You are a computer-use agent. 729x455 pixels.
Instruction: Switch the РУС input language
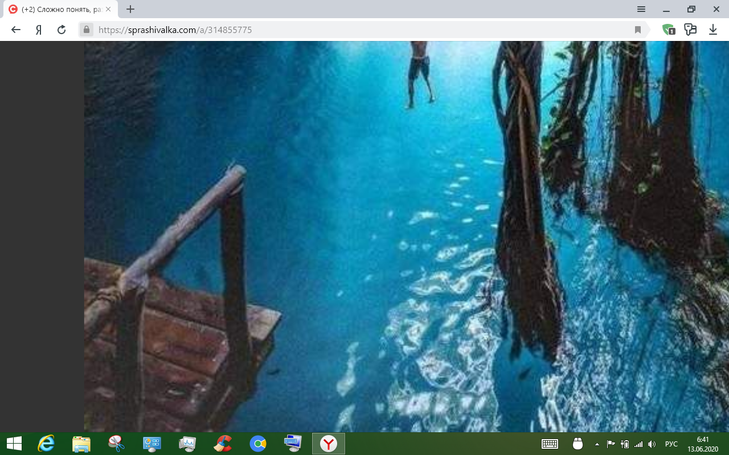point(671,444)
